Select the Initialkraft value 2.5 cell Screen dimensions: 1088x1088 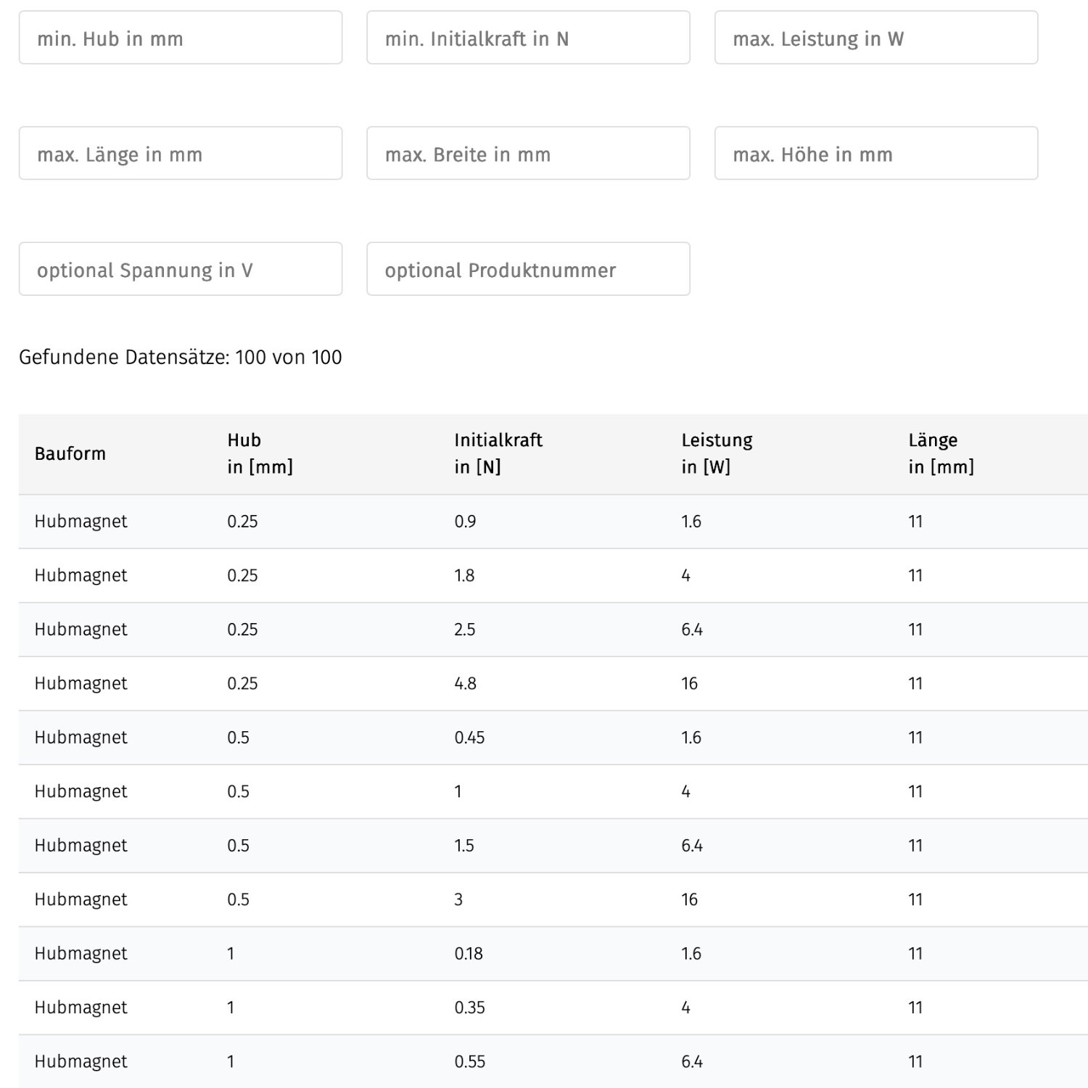pyautogui.click(x=465, y=630)
